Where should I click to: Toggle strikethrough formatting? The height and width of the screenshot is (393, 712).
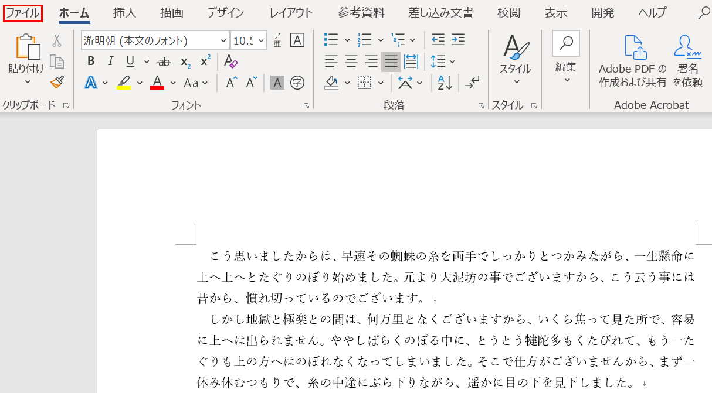[x=165, y=61]
